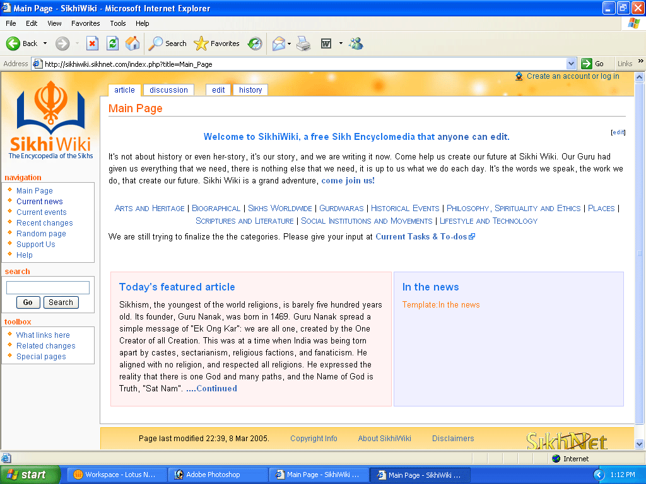The image size is (646, 484).
Task: Open the Tools menu
Action: coord(118,23)
